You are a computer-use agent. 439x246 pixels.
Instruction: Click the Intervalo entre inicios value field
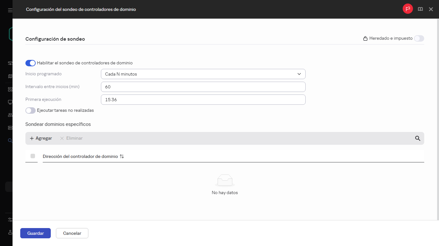203,86
